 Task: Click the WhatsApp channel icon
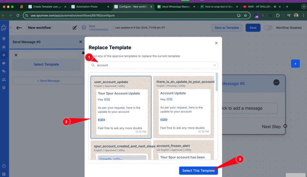84,28
